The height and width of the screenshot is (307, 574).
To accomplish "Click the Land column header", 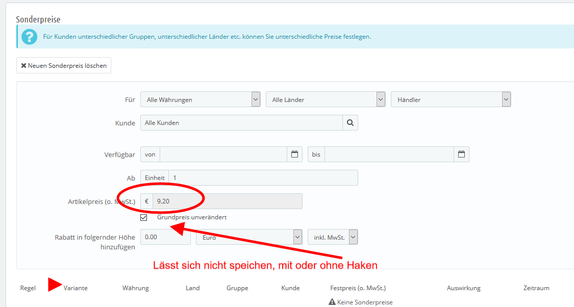I will (x=192, y=288).
